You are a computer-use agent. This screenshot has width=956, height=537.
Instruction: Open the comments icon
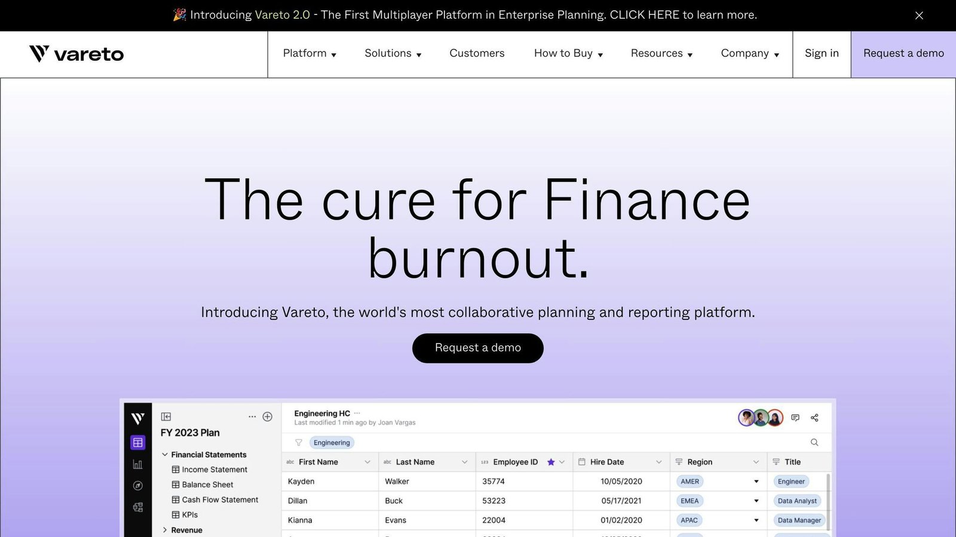pyautogui.click(x=795, y=418)
